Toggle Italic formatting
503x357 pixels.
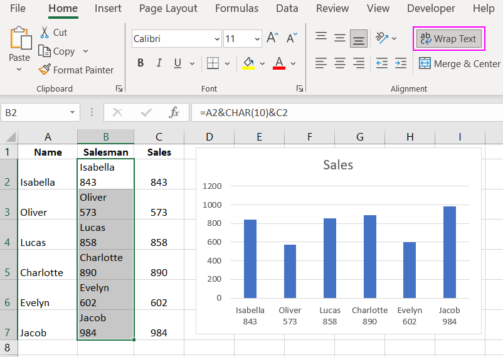(159, 63)
